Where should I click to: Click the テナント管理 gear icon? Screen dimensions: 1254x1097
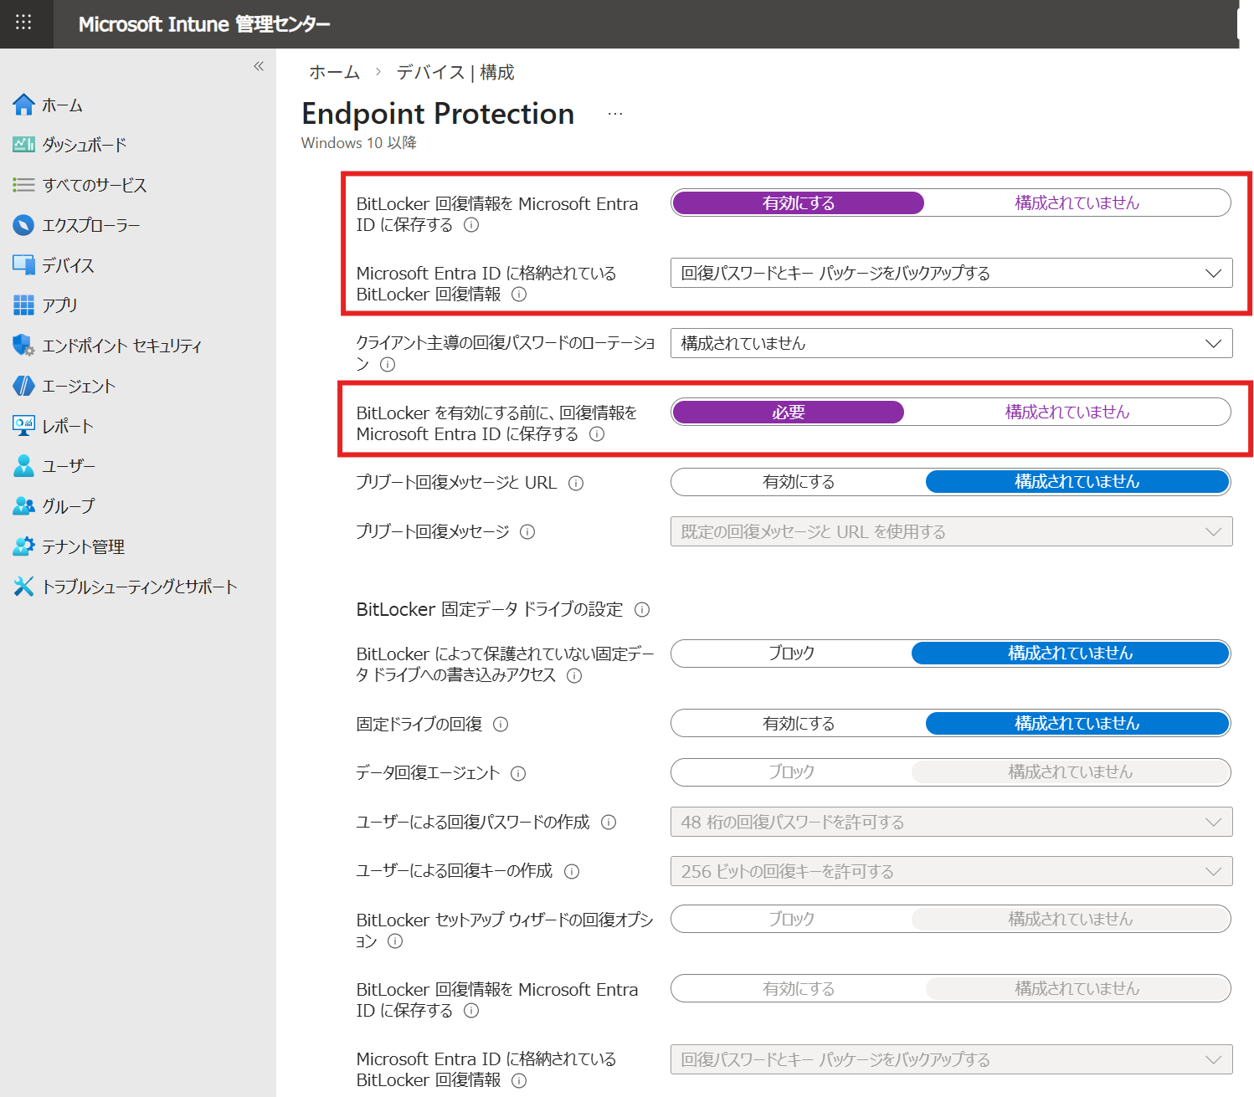pos(23,546)
